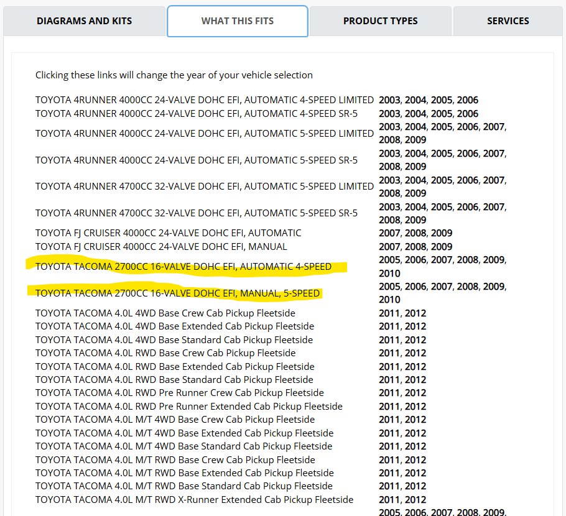Click 2008 for Tacoma 2700CC Automatic 4-Speed
566x516 pixels.
tap(468, 260)
